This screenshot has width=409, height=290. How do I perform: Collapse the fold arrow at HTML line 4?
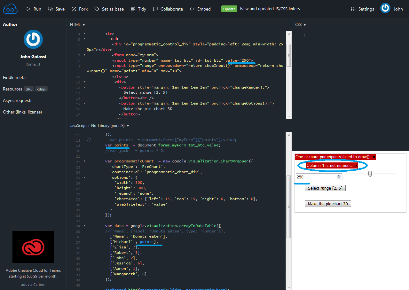click(x=84, y=33)
